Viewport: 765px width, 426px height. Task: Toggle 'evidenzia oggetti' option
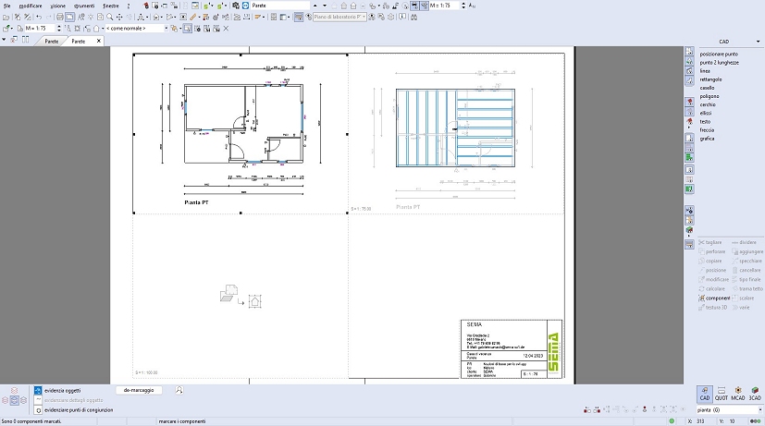coord(38,391)
